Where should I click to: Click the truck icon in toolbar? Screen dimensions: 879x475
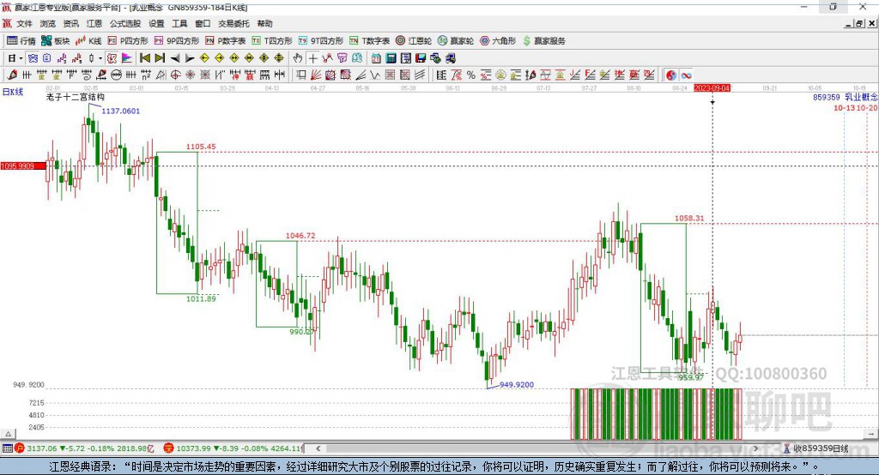pos(450,58)
